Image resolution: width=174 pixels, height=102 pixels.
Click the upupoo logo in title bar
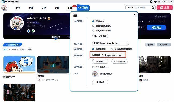point(3,2)
